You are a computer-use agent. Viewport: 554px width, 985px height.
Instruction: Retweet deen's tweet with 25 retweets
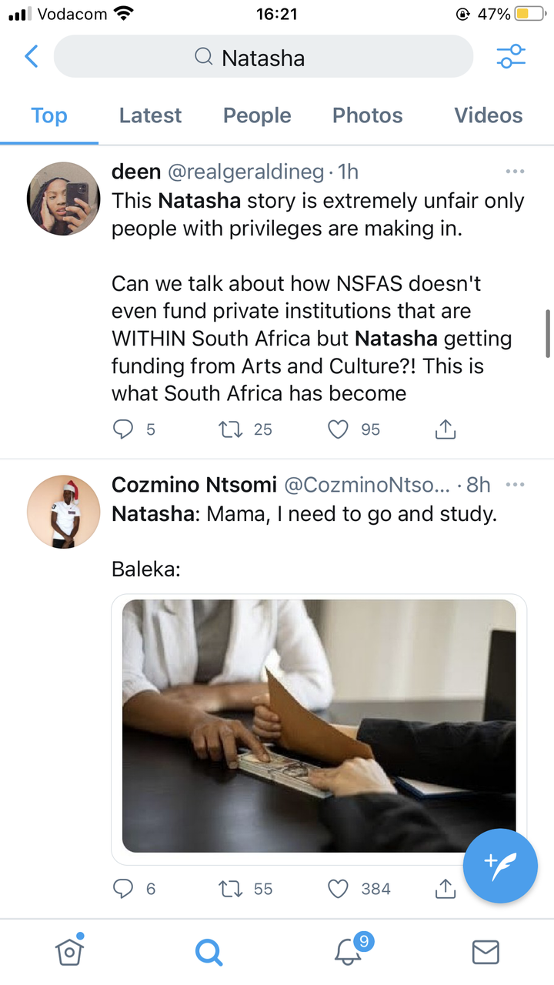coord(230,429)
